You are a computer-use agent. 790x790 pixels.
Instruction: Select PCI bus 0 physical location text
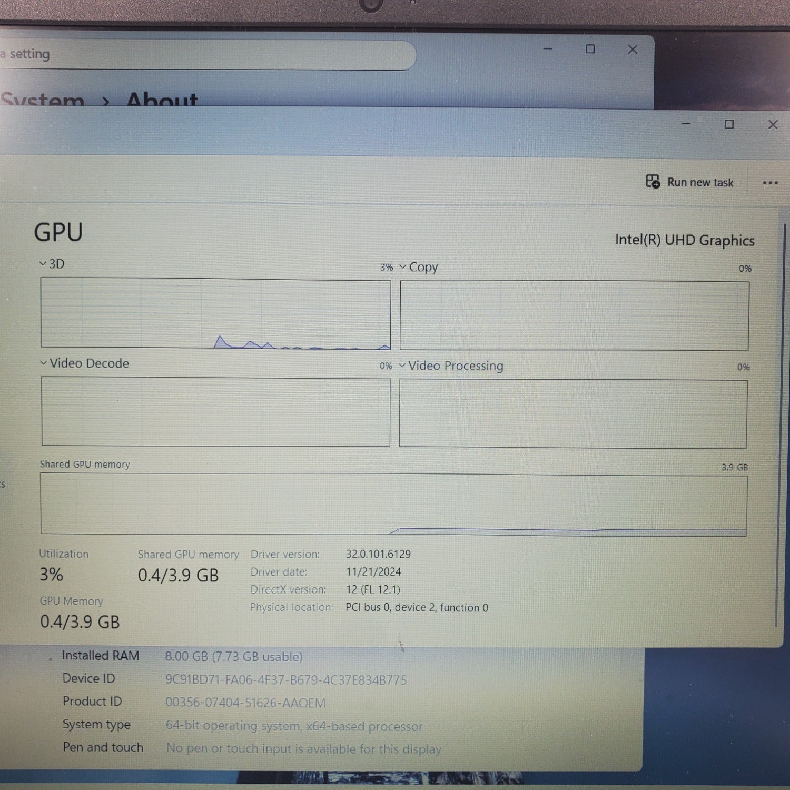click(x=417, y=607)
